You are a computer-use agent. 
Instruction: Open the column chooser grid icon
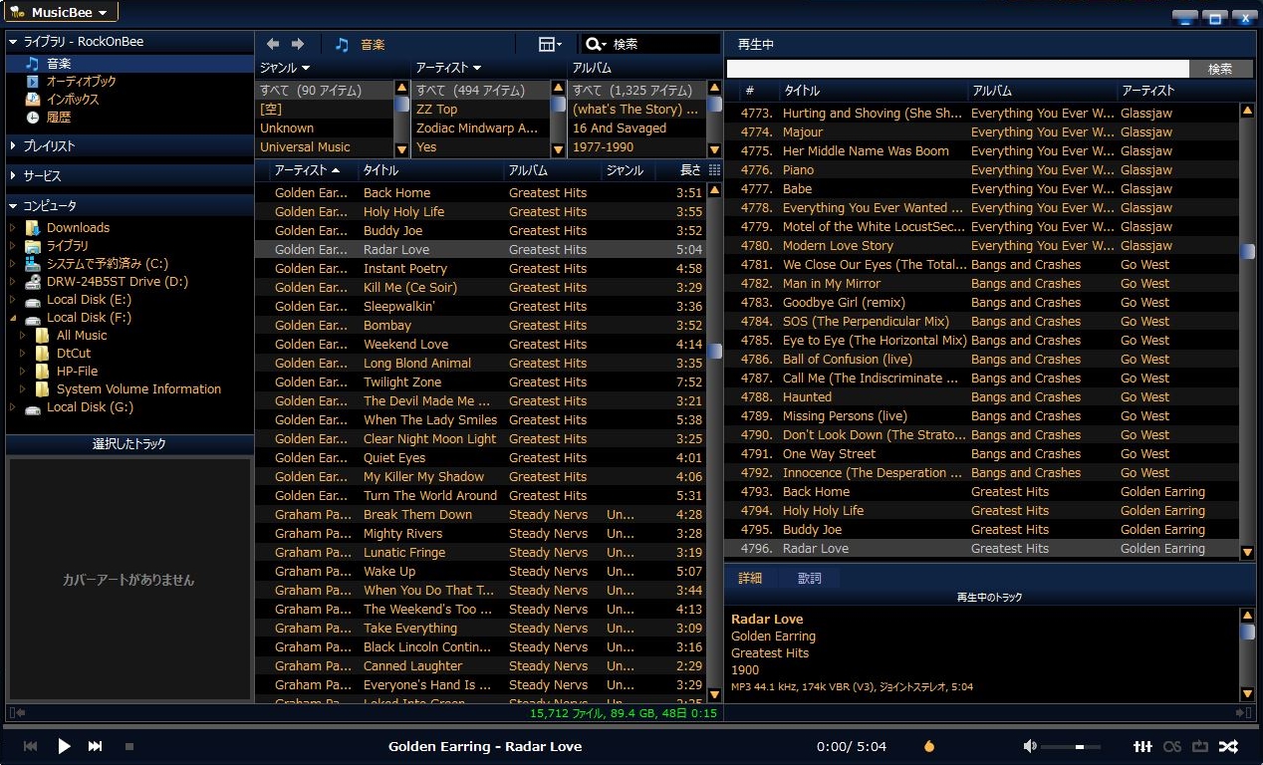point(714,170)
